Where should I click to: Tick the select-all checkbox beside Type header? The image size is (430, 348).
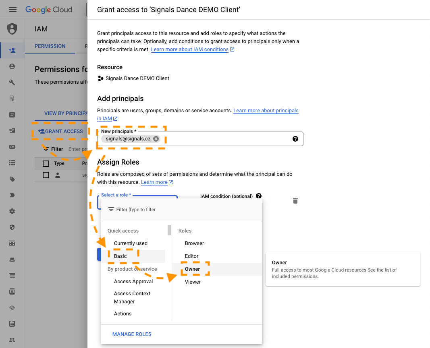46,163
